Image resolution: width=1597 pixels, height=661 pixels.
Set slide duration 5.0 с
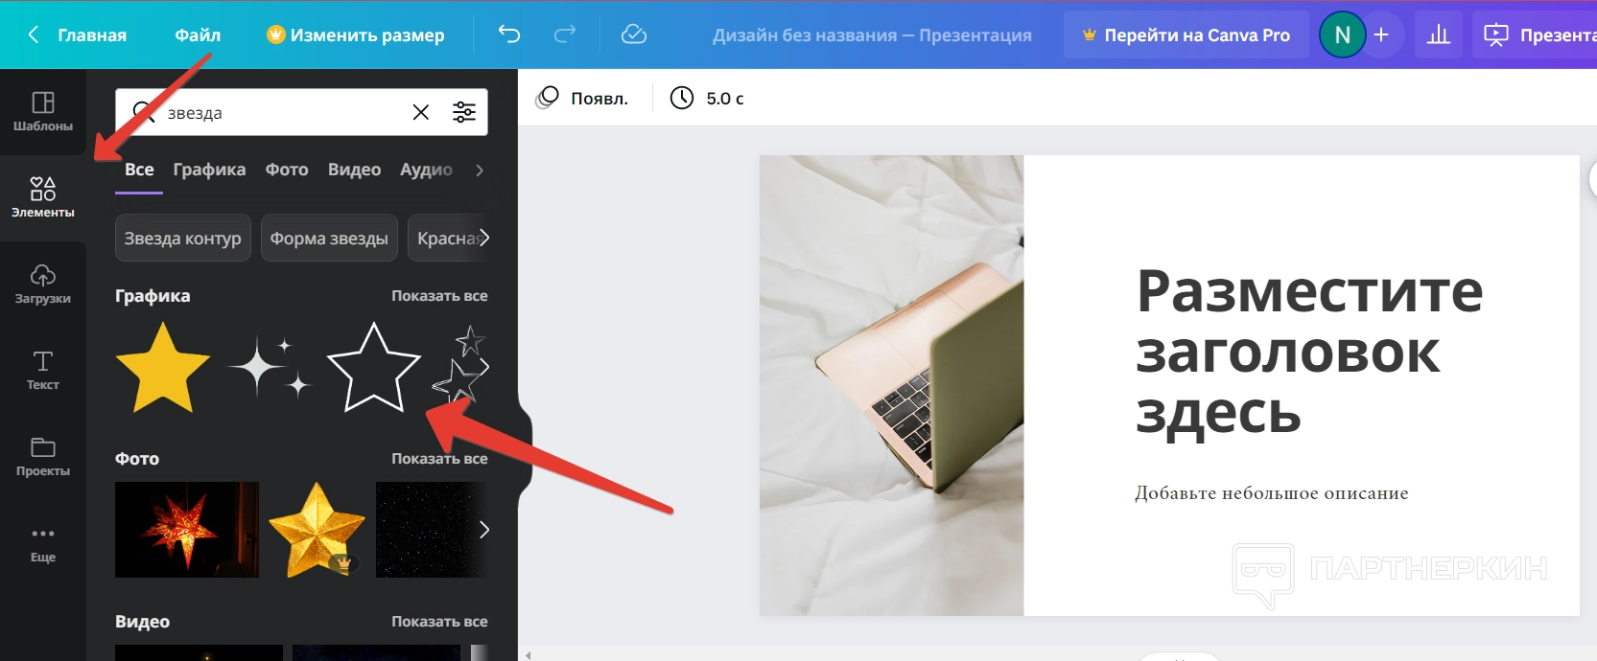coord(724,98)
